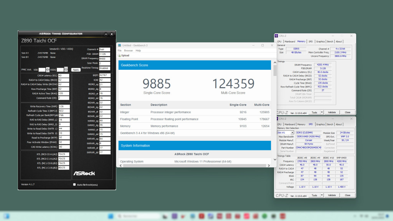The width and height of the screenshot is (393, 221).
Task: Expand Tools dropdown arrow in CPU-Z SPD window
Action: point(322,195)
